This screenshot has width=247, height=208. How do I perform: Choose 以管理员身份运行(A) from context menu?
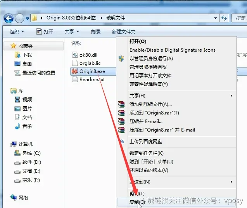click(176, 59)
